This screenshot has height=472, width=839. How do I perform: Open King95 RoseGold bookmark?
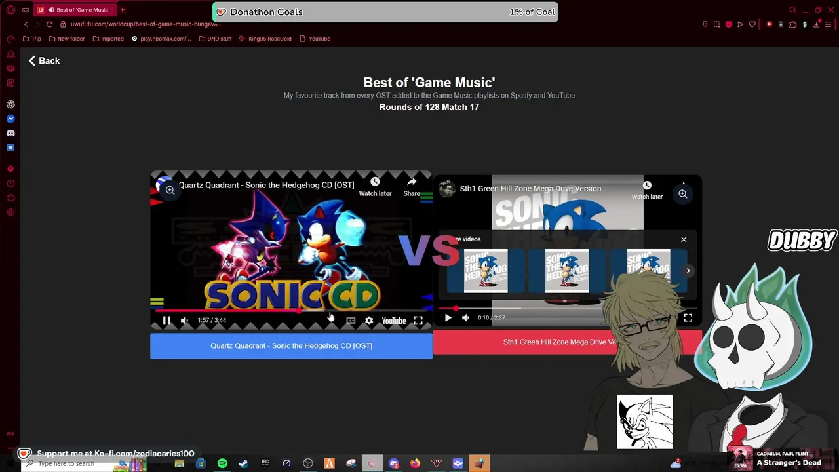click(265, 39)
